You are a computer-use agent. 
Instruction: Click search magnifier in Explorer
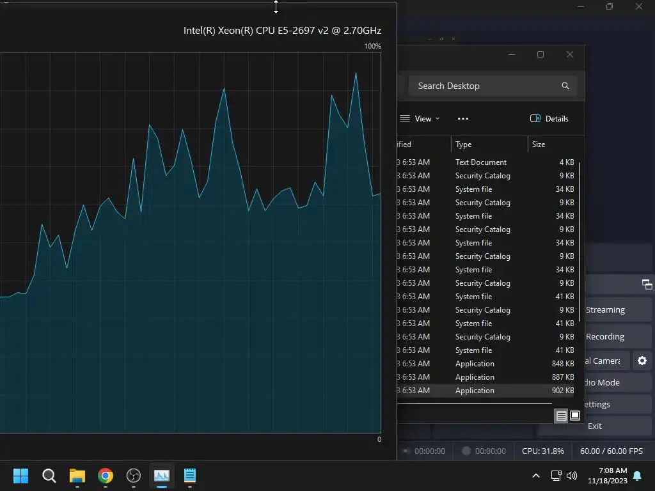[x=565, y=86]
